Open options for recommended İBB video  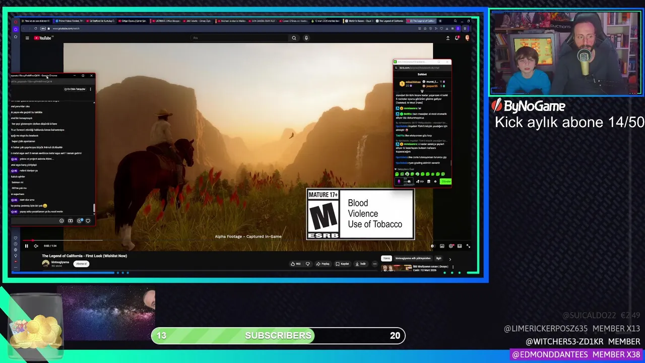[x=453, y=267]
